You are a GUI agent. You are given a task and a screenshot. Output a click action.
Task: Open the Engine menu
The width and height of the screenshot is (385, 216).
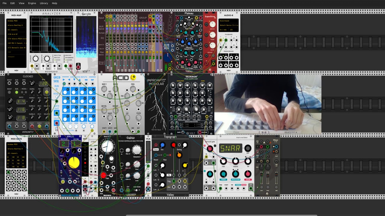32,3
